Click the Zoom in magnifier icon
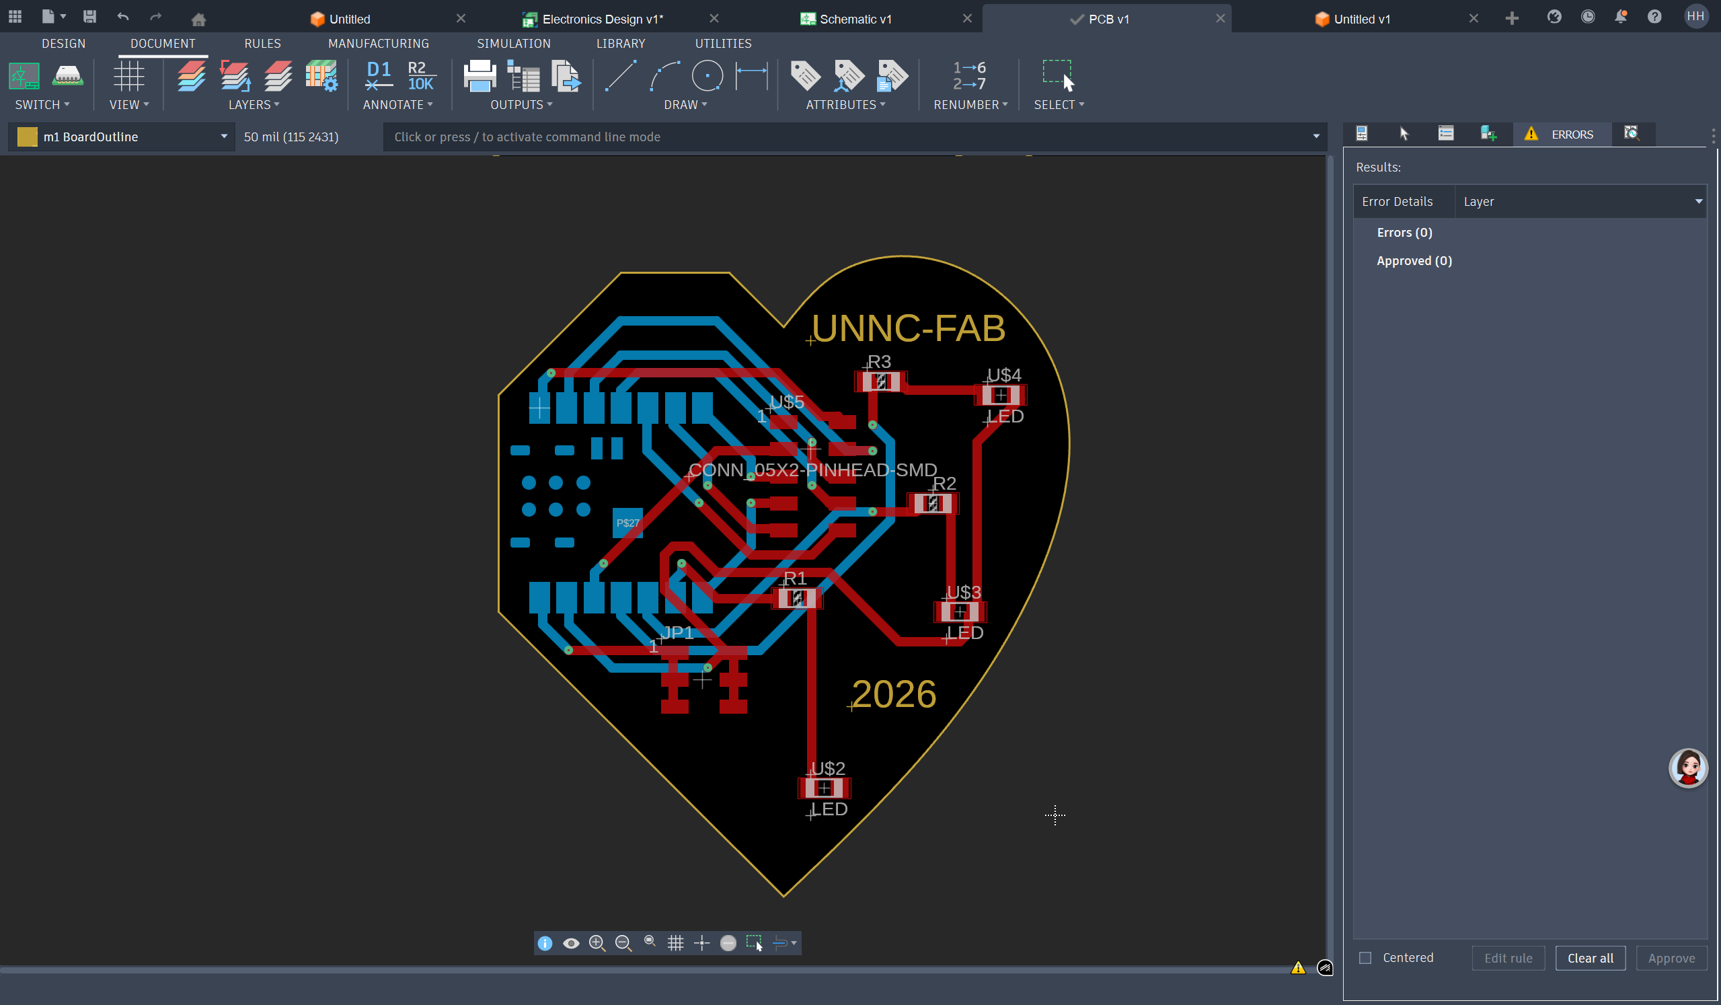 coord(597,943)
